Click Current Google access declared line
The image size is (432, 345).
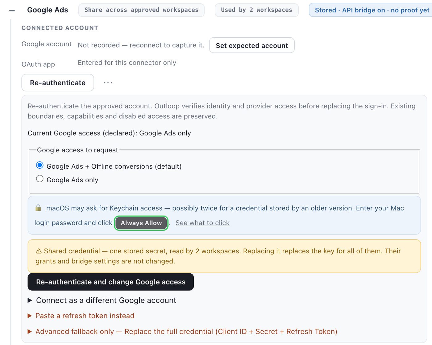point(109,133)
